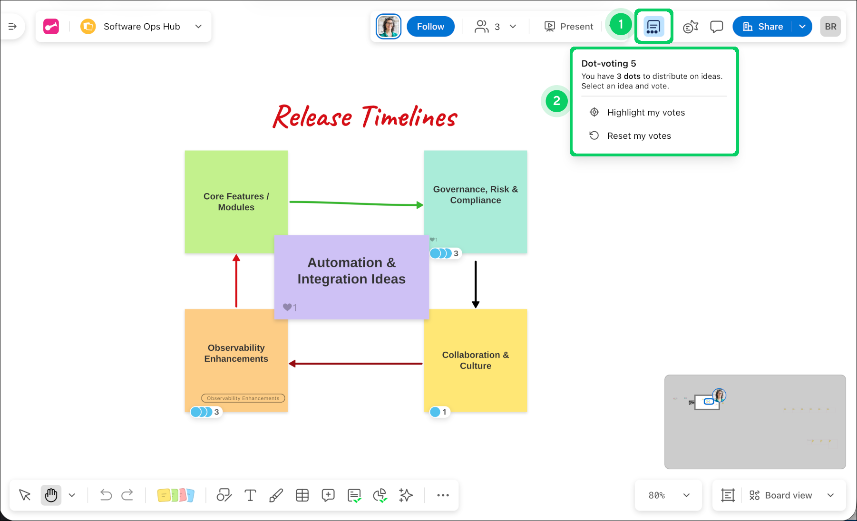Image resolution: width=857 pixels, height=521 pixels.
Task: Pick the brush drawing tool
Action: click(276, 495)
